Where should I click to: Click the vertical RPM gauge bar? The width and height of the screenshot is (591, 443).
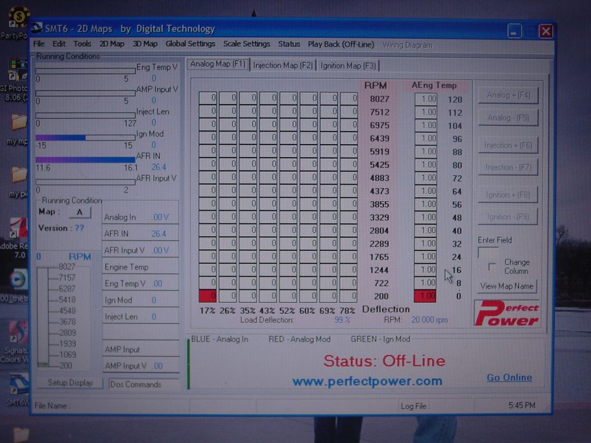point(42,316)
